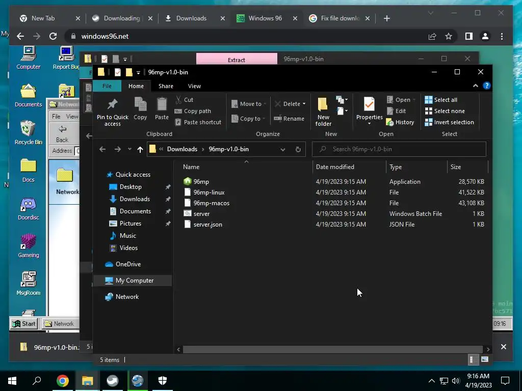Switch to the View ribbon tab
This screenshot has width=522, height=391.
[194, 86]
